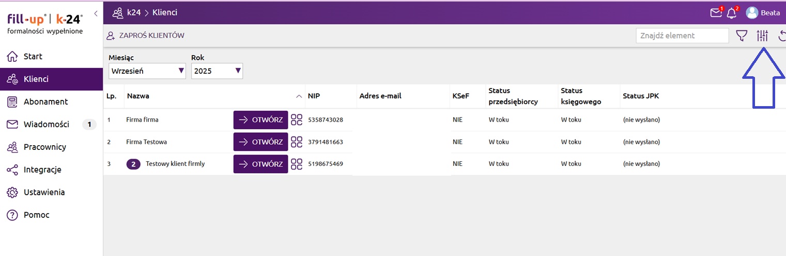The height and width of the screenshot is (256, 786).
Task: Open column settings sliders icon
Action: 762,36
